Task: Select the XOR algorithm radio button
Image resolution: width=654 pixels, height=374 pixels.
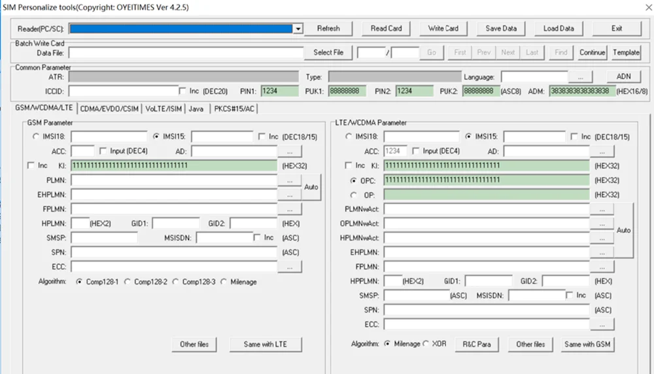Action: pyautogui.click(x=426, y=344)
